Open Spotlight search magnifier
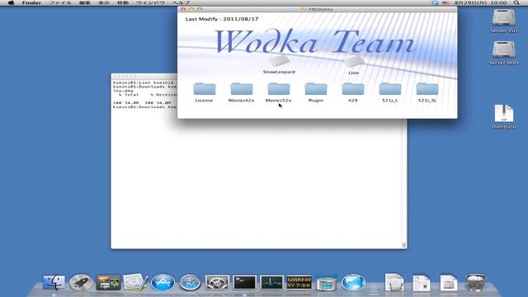Viewport: 528px width, 297px height. (516, 2)
